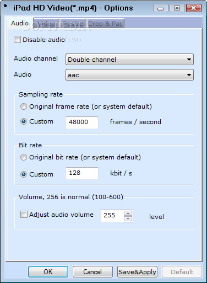Click the 128 bit rate field

(82, 173)
